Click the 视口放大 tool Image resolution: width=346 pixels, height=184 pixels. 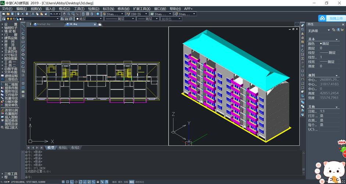pos(10,127)
